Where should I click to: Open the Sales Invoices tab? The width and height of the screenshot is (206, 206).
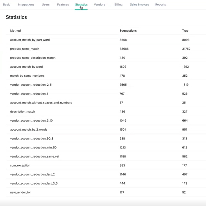click(139, 5)
